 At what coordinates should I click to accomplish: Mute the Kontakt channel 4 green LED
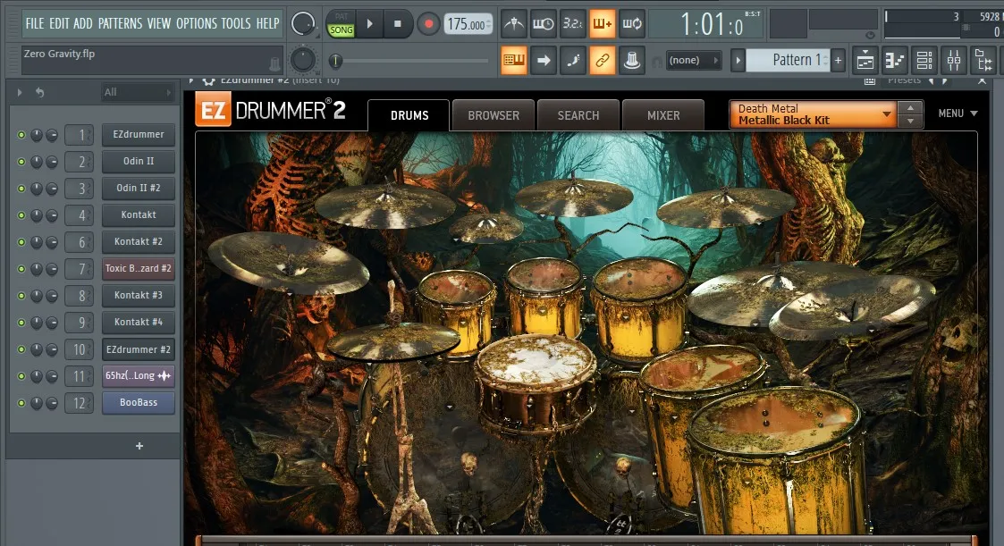tap(21, 215)
